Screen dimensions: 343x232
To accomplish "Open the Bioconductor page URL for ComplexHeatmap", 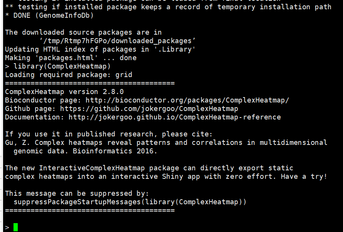I will [x=187, y=100].
